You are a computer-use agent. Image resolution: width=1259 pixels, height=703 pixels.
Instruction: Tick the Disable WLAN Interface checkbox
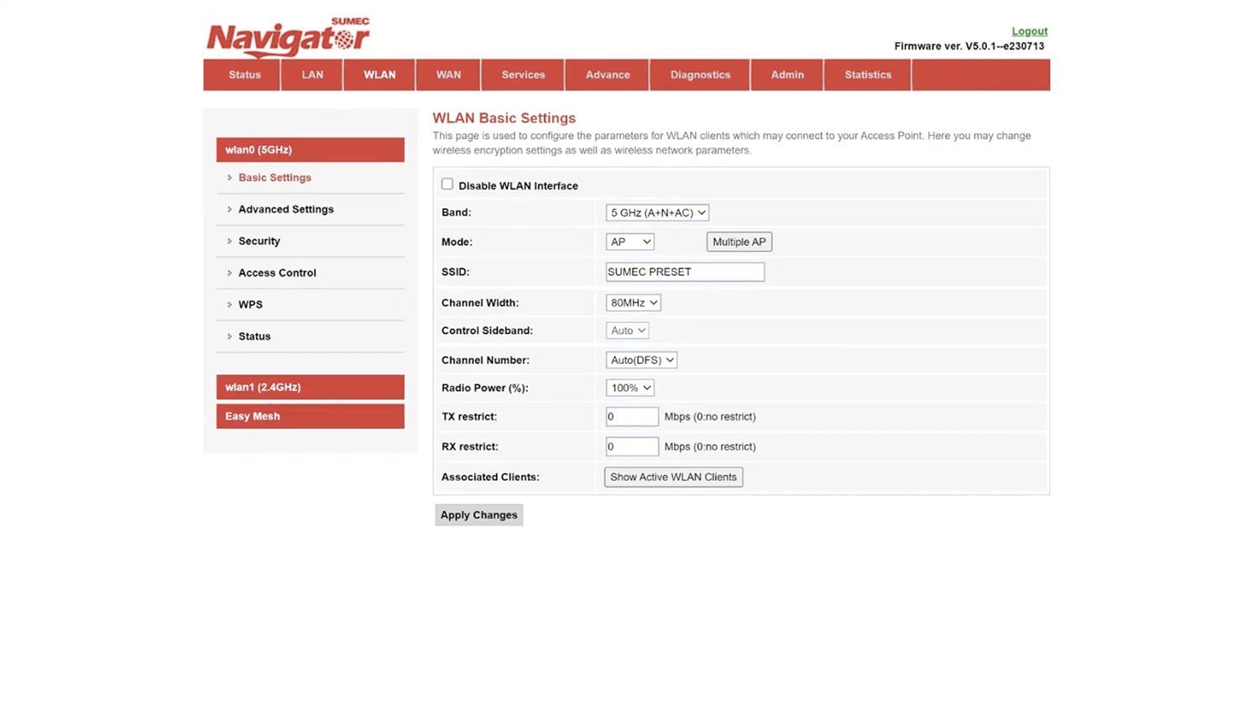point(447,185)
